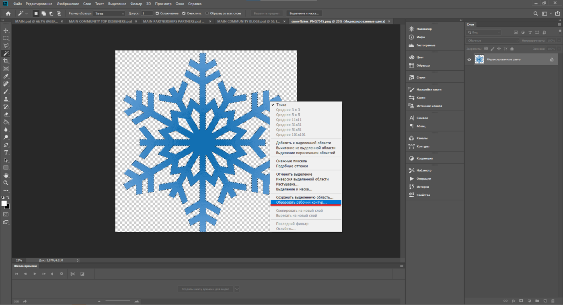The height and width of the screenshot is (305, 563).
Task: Open the Размер образца dropdown
Action: coord(109,13)
